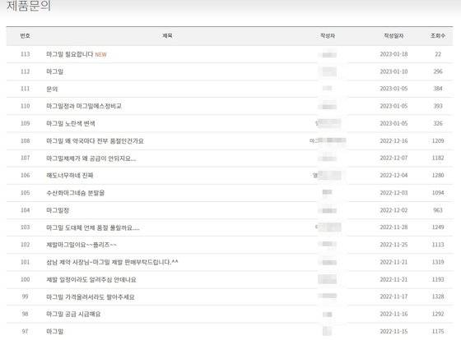Click the date '2022-11-25'
461x340 pixels.
[x=393, y=245]
